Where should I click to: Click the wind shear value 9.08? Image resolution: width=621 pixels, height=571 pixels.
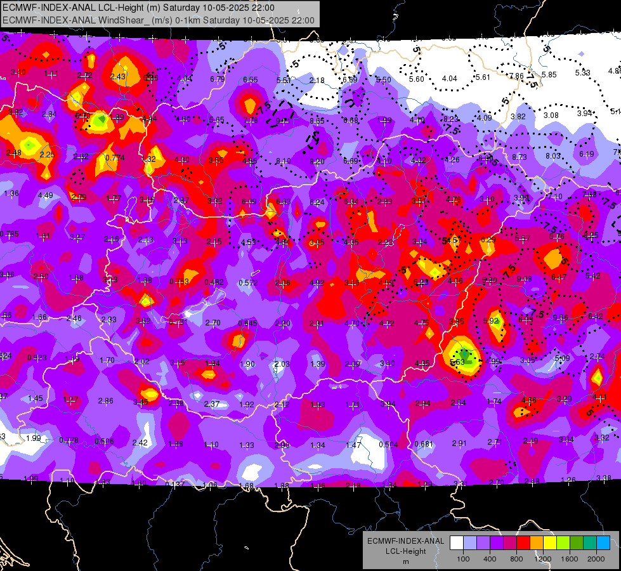tap(525, 279)
